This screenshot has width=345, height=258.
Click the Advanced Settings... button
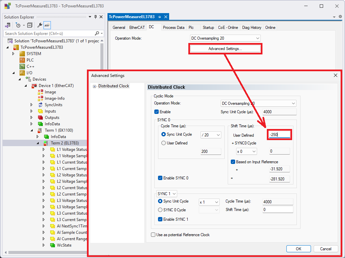[225, 49]
